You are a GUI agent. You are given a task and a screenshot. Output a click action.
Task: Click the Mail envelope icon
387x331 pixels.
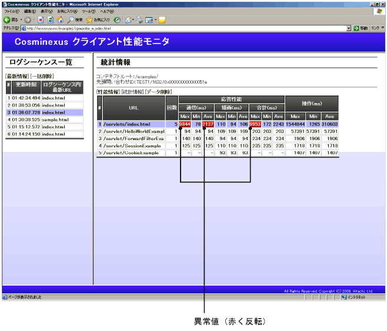128,20
